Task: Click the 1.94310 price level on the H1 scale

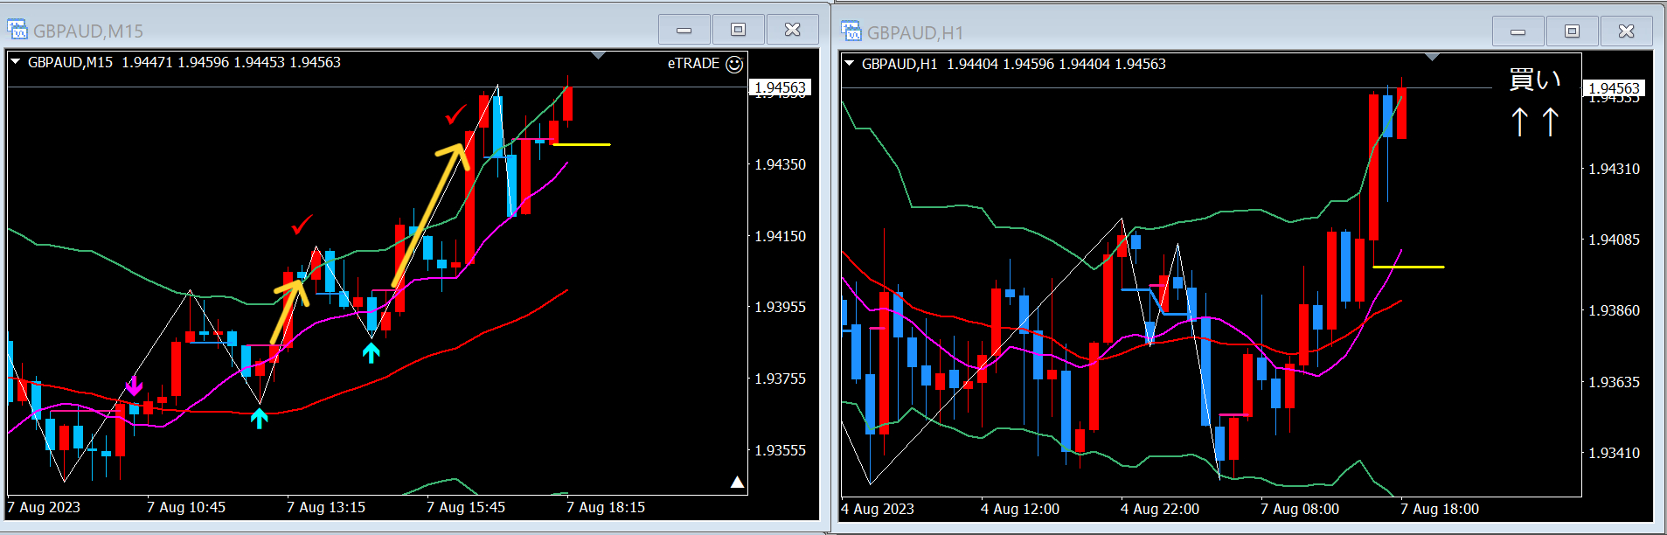Action: 1615,169
